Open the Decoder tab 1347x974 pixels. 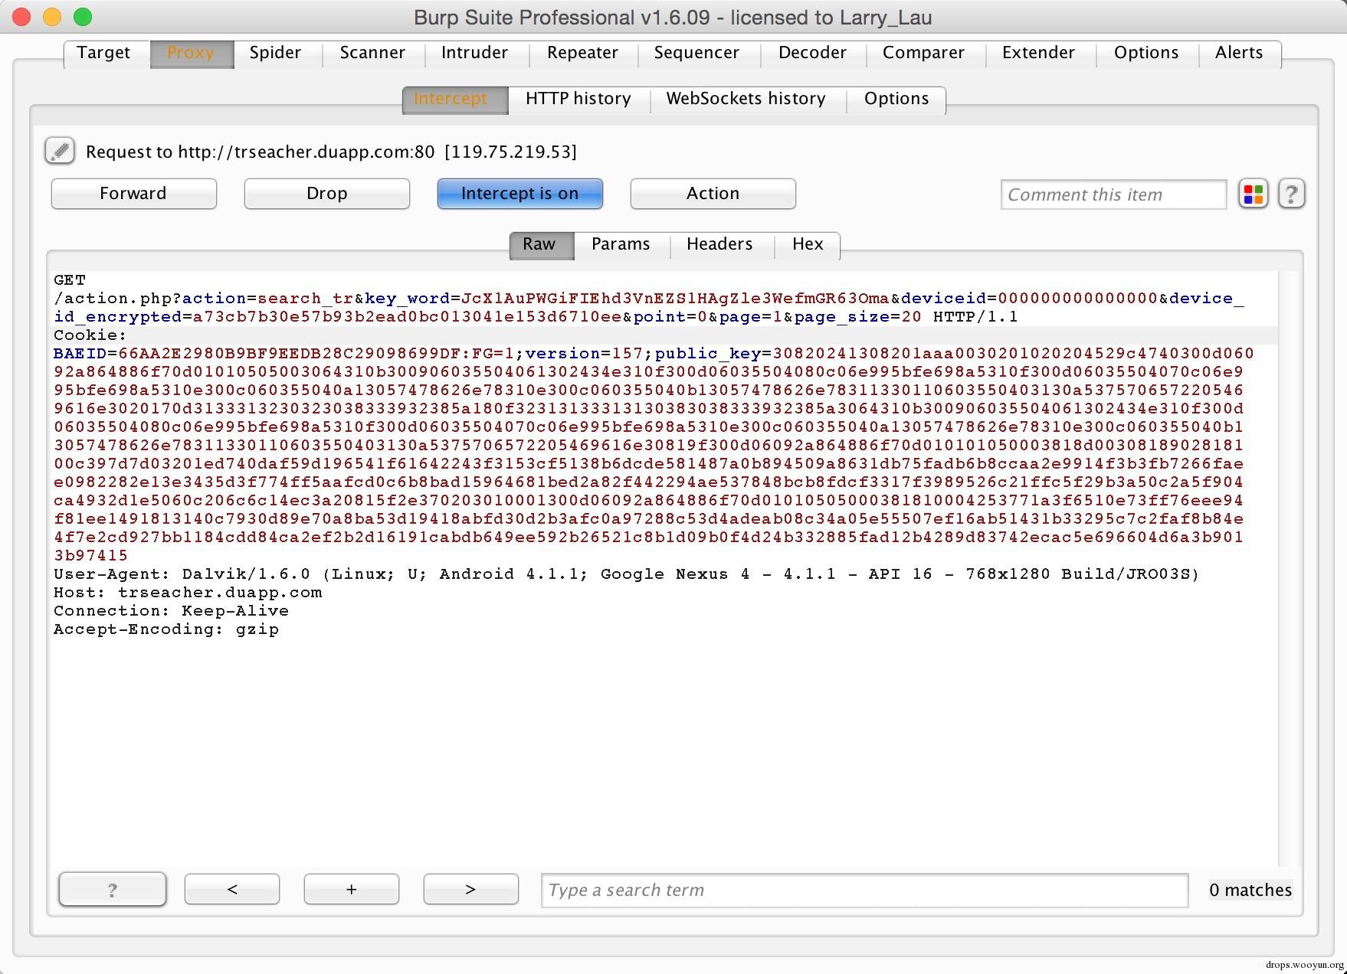[x=812, y=53]
